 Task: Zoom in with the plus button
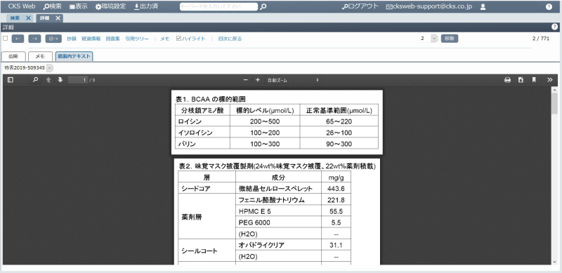257,80
